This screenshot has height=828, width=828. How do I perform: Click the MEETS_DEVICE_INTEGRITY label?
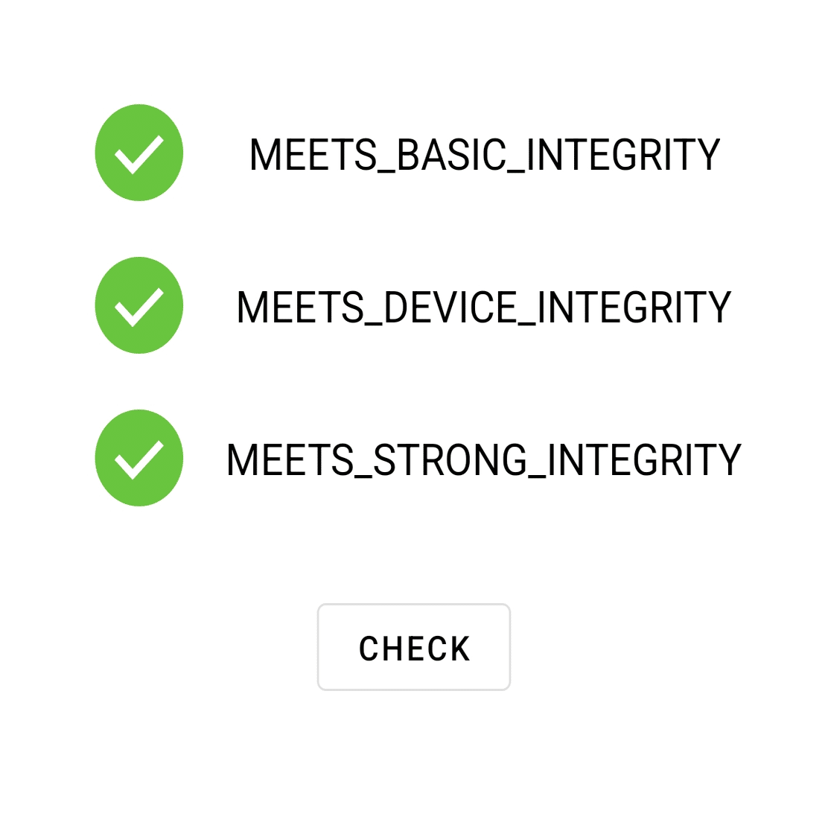[484, 308]
